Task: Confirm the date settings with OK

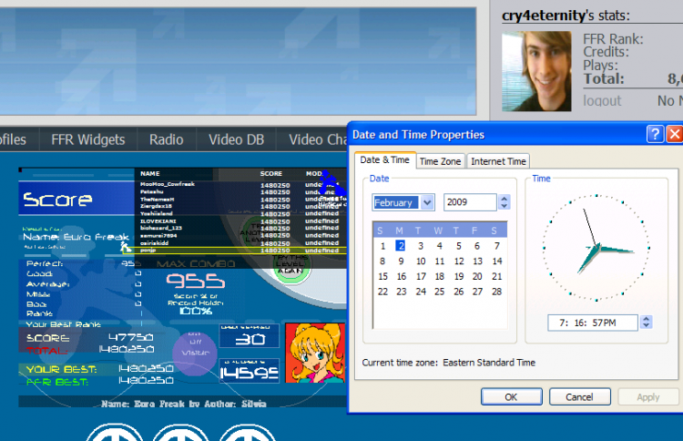Action: (x=511, y=397)
